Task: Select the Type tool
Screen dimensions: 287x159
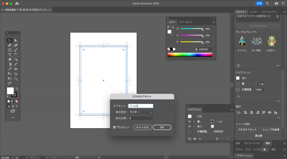Action: pos(10,55)
